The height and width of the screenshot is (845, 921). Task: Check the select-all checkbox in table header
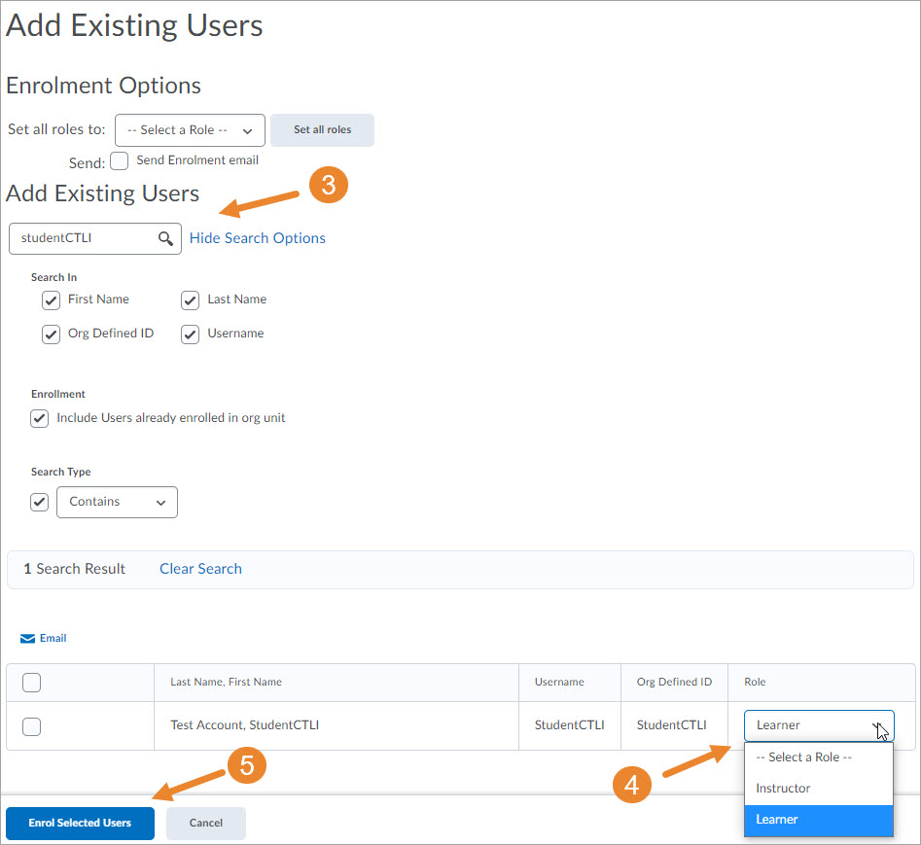31,683
